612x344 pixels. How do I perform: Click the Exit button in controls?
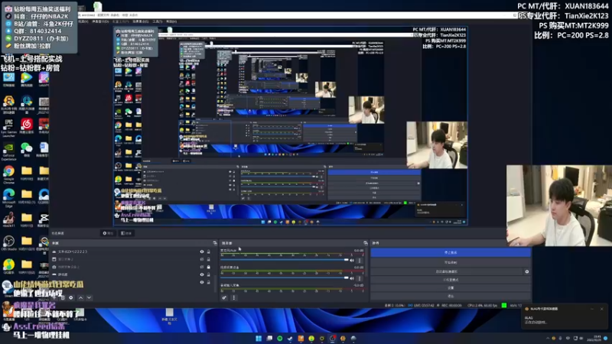451,296
